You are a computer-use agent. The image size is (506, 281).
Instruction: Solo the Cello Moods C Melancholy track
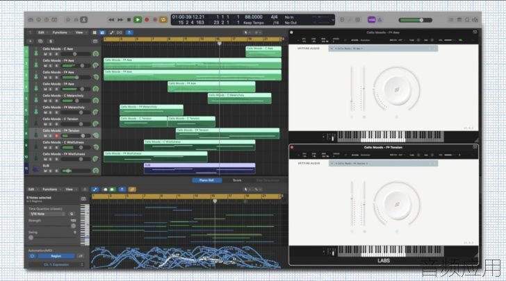51,101
